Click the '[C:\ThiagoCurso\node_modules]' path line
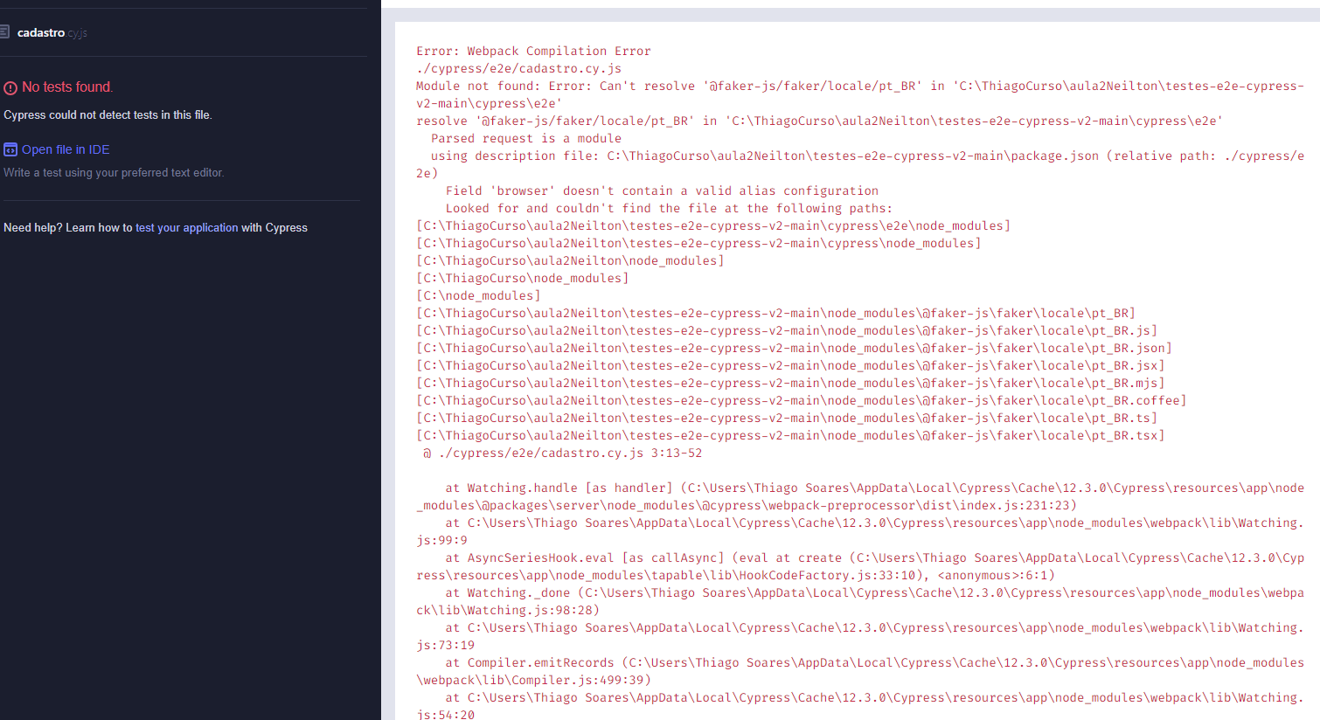This screenshot has height=720, width=1320. pos(523,278)
